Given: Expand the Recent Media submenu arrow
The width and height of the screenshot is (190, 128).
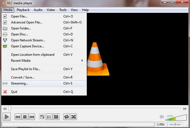Looking at the screenshot, I should click(x=82, y=60).
